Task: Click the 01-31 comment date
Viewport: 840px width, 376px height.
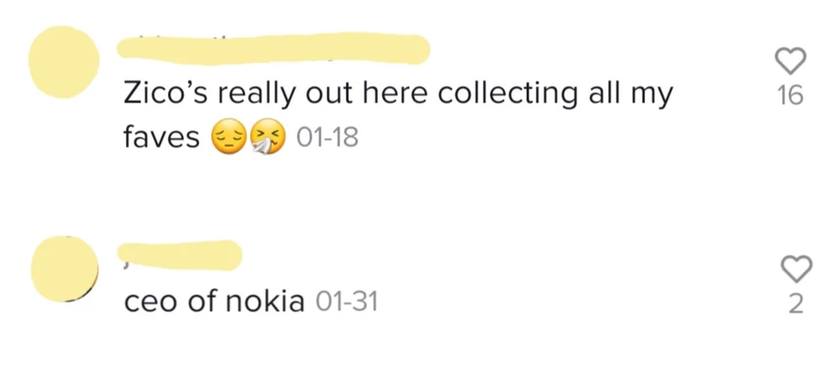Action: [346, 301]
